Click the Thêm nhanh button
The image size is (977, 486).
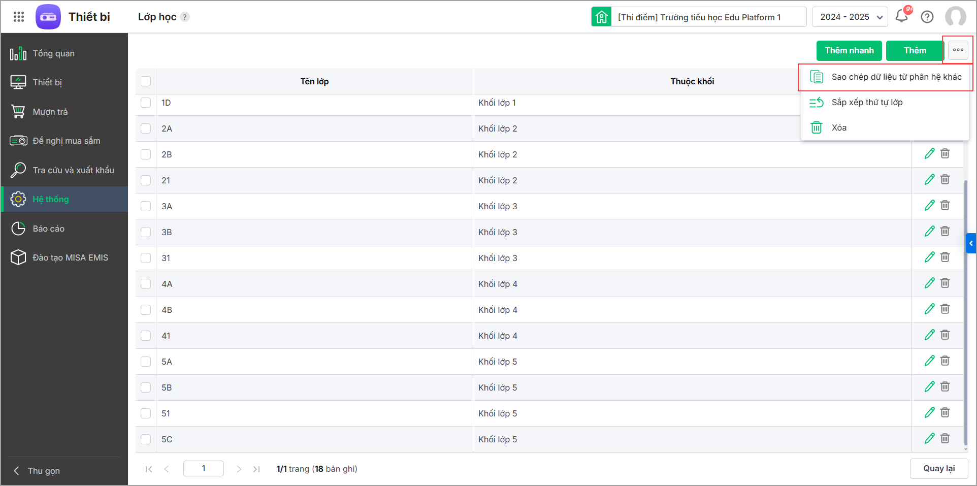(849, 51)
